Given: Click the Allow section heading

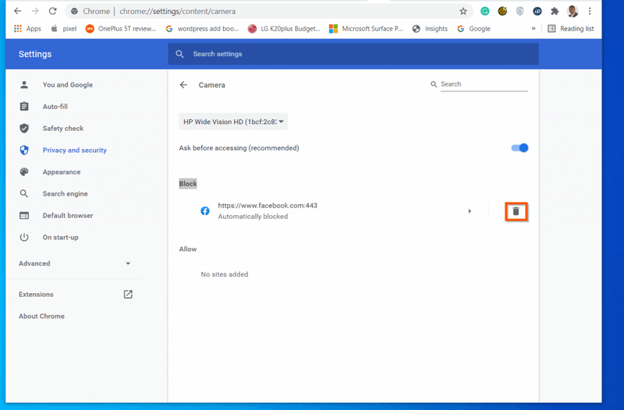Looking at the screenshot, I should click(x=188, y=249).
